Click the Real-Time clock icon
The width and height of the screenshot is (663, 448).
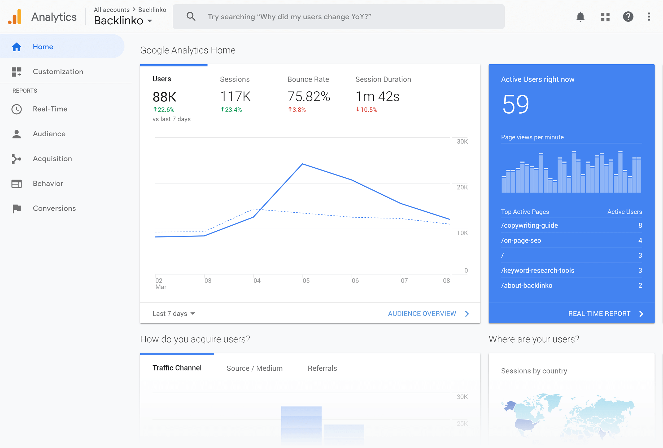click(16, 109)
